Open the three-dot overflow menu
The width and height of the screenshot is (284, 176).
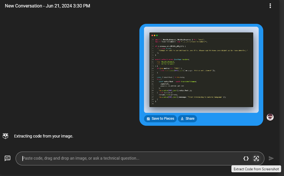coord(270,6)
